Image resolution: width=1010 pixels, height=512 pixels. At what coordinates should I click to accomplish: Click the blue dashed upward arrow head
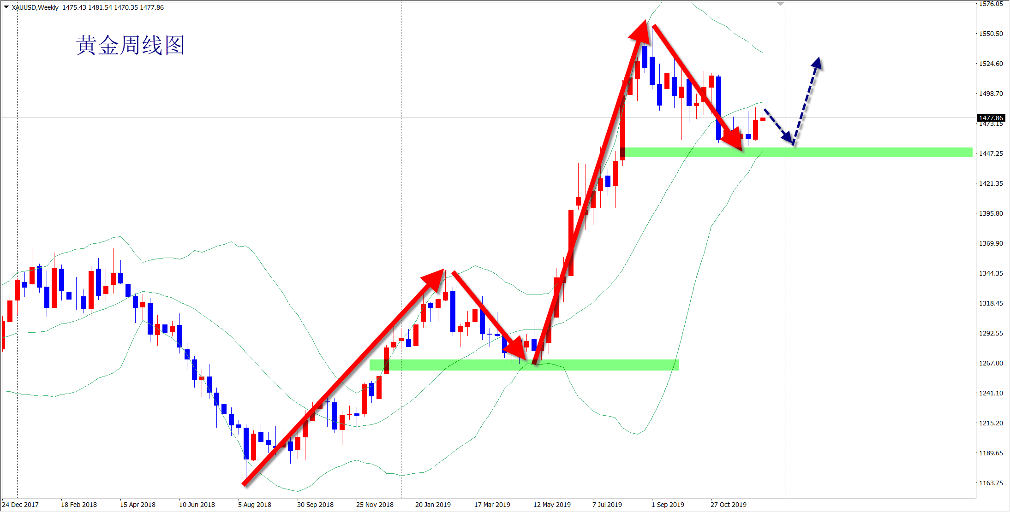click(817, 63)
